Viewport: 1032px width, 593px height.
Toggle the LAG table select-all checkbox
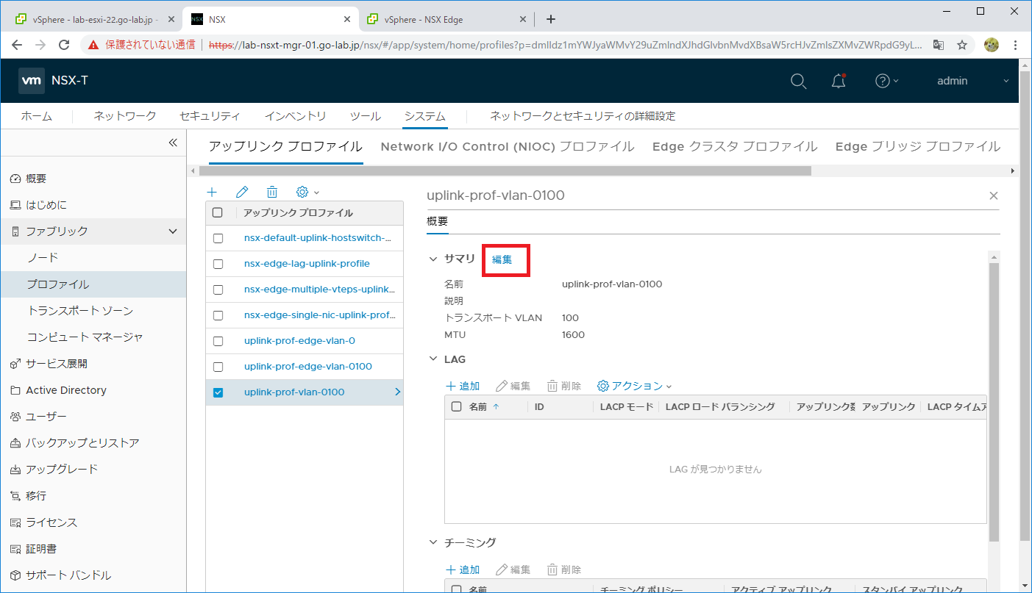tap(456, 406)
